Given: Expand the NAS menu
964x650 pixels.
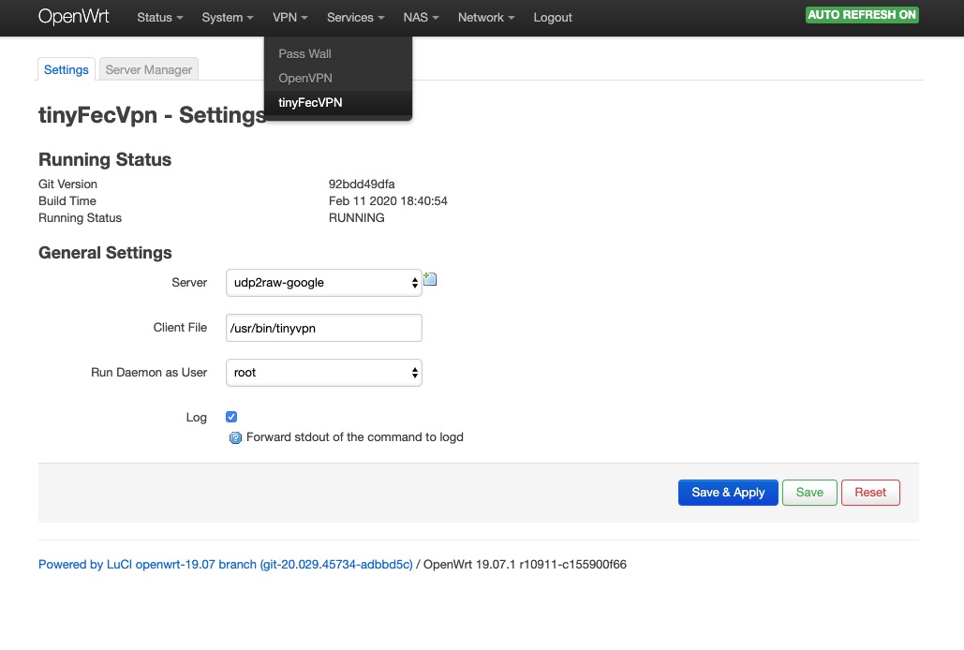Looking at the screenshot, I should click(422, 17).
